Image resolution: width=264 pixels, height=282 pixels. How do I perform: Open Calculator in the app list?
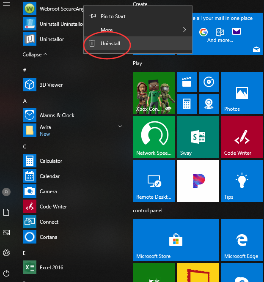42,161
